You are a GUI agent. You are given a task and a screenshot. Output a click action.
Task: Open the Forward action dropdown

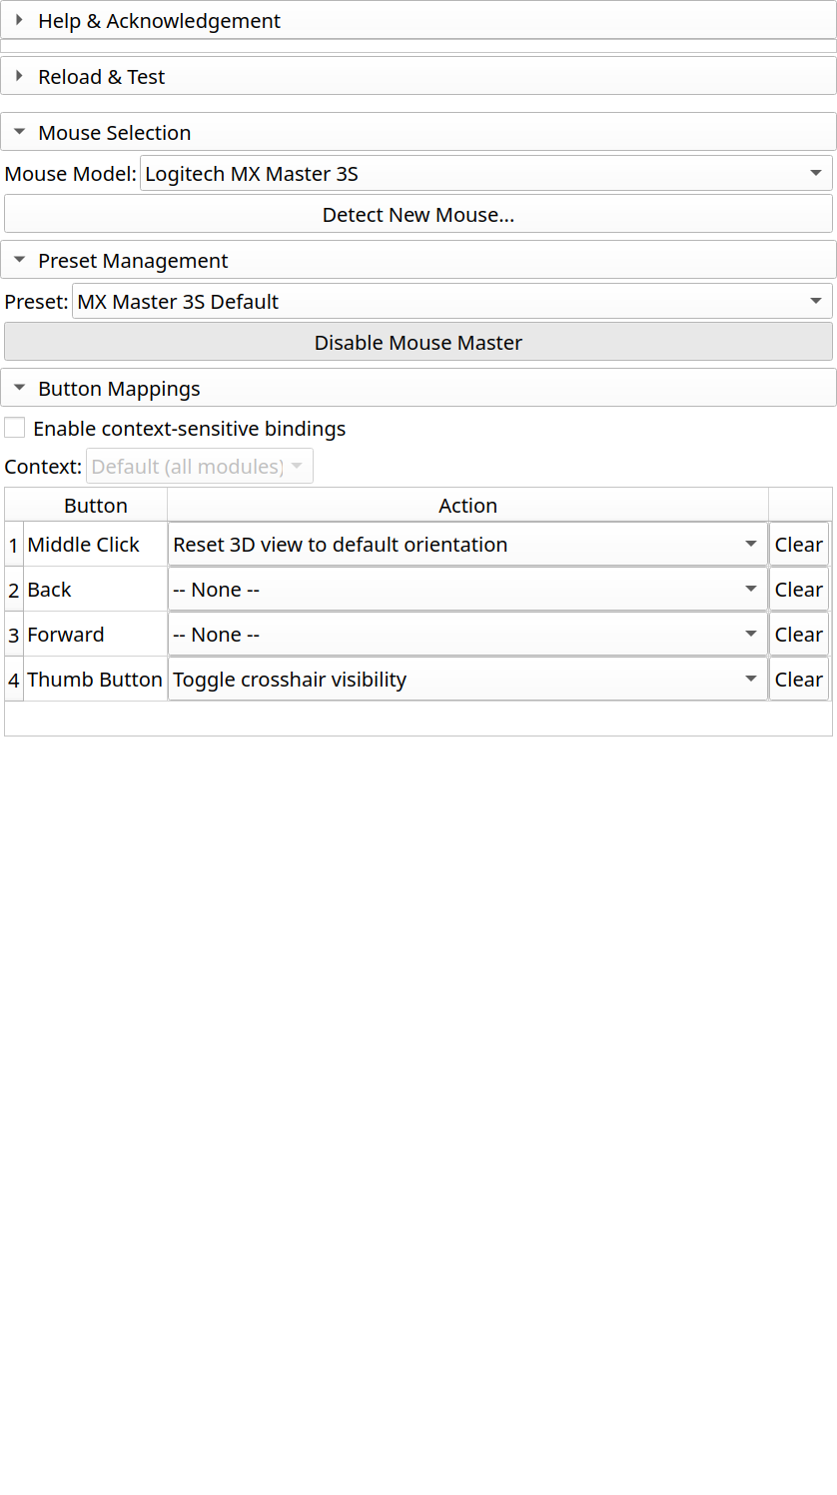pos(466,635)
